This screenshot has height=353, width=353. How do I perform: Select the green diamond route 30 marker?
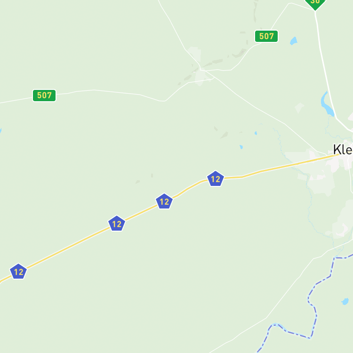[315, 3]
